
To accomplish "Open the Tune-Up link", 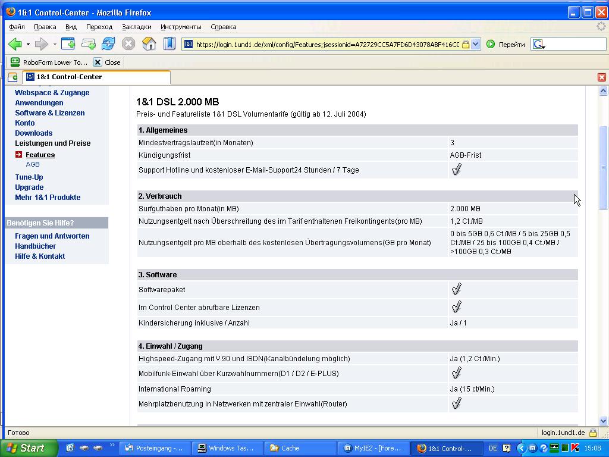I will click(x=29, y=177).
